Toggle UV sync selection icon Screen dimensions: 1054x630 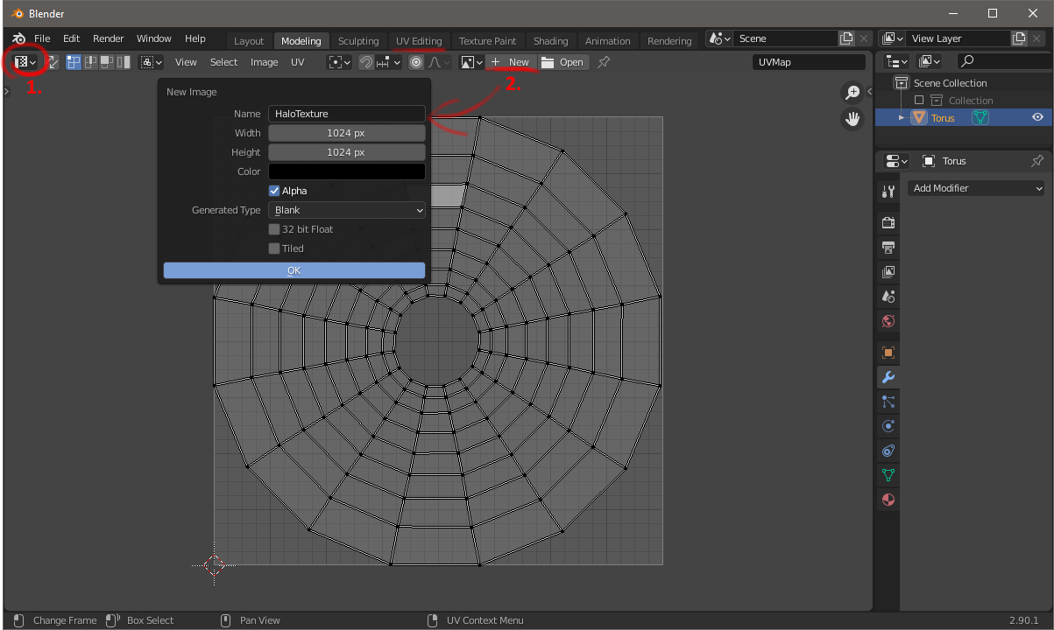(x=53, y=62)
